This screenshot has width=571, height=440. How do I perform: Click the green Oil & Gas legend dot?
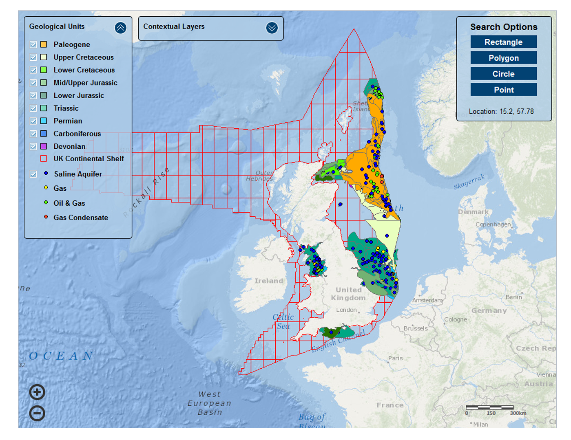tap(46, 202)
